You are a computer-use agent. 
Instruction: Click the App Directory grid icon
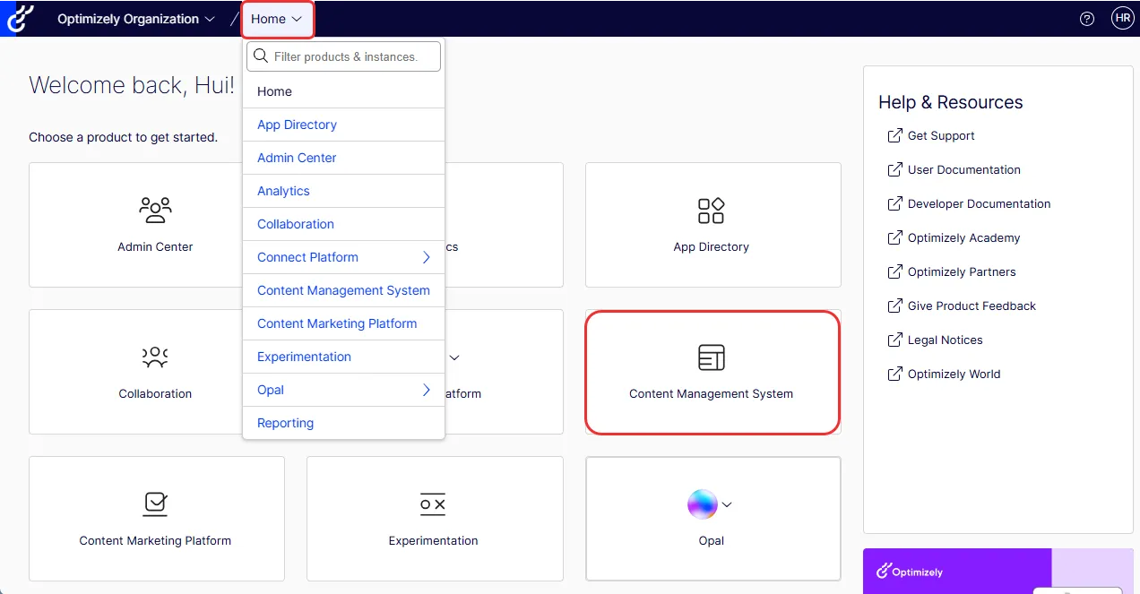pyautogui.click(x=711, y=211)
